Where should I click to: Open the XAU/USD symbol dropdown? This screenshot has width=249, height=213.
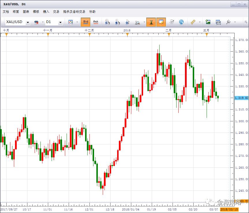pos(28,22)
